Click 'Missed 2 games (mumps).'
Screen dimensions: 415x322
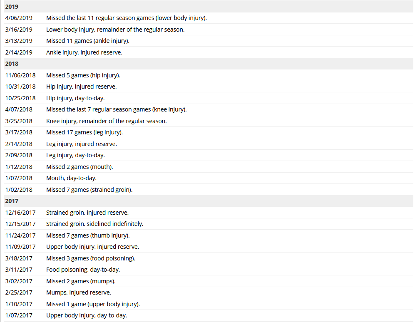point(81,281)
